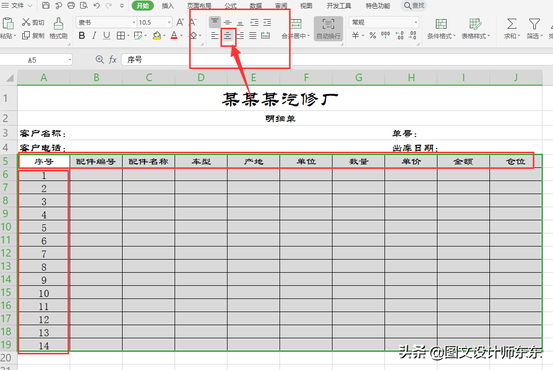Click the AutoSum (求和) sigma icon
Screen dimensions: 553x370
pos(512,24)
